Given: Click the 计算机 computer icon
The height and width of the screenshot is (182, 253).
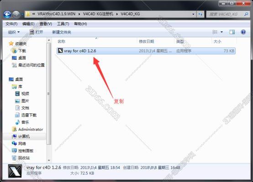Looking at the screenshot, I should (x=14, y=136).
